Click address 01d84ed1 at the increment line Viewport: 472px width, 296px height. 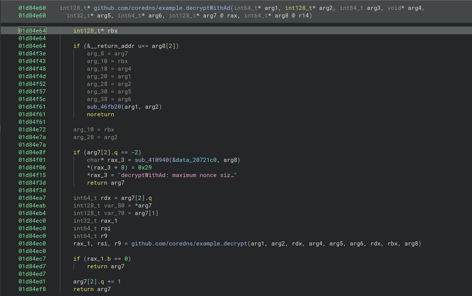pyautogui.click(x=32, y=282)
